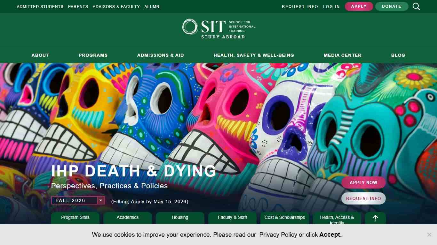Go to the Admitted Students page
The width and height of the screenshot is (437, 245).
click(40, 6)
